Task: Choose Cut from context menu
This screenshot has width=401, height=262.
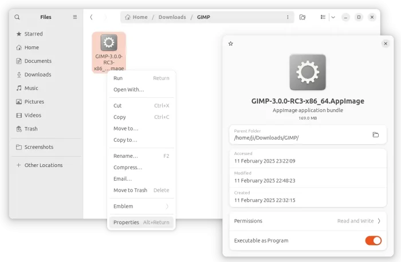Action: pyautogui.click(x=141, y=105)
